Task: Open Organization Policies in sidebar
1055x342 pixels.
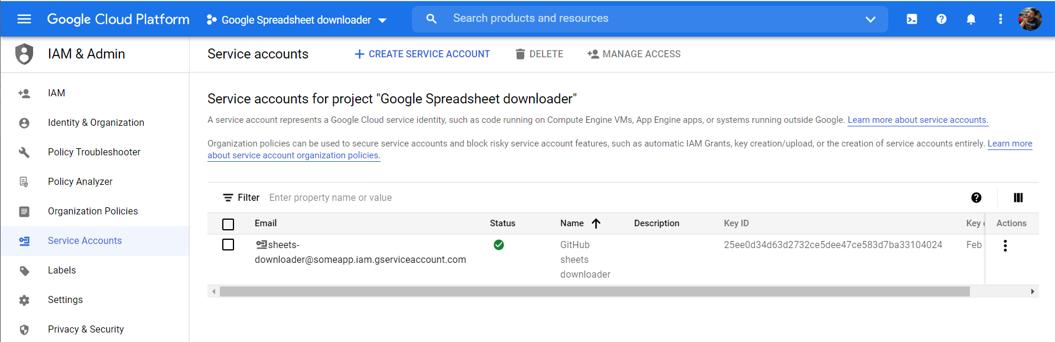Action: tap(95, 211)
